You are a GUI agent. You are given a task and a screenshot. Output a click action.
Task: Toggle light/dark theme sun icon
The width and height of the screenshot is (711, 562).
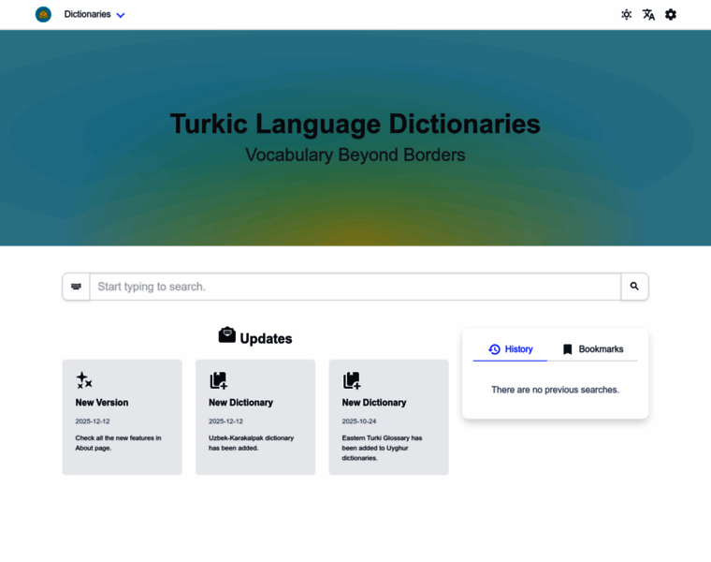click(626, 15)
